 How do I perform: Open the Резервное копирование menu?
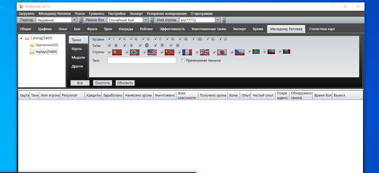[x=167, y=14]
